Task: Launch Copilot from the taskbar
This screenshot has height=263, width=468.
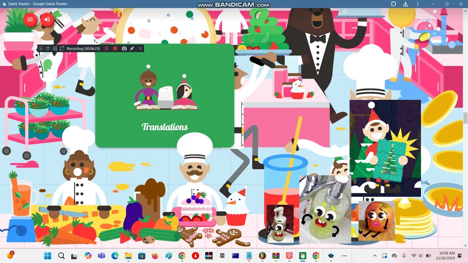Action: pyautogui.click(x=88, y=256)
